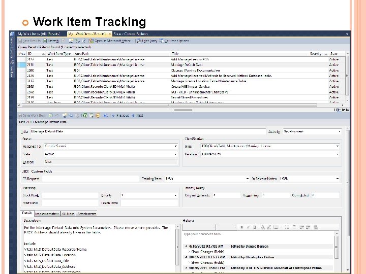
Task: Go to Previous work item
Action: 120,115
